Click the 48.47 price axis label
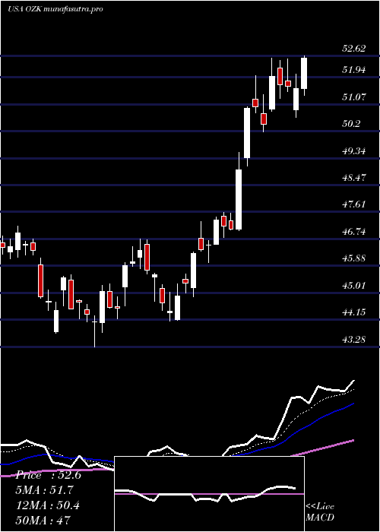This screenshot has width=380, height=532. pos(354,178)
